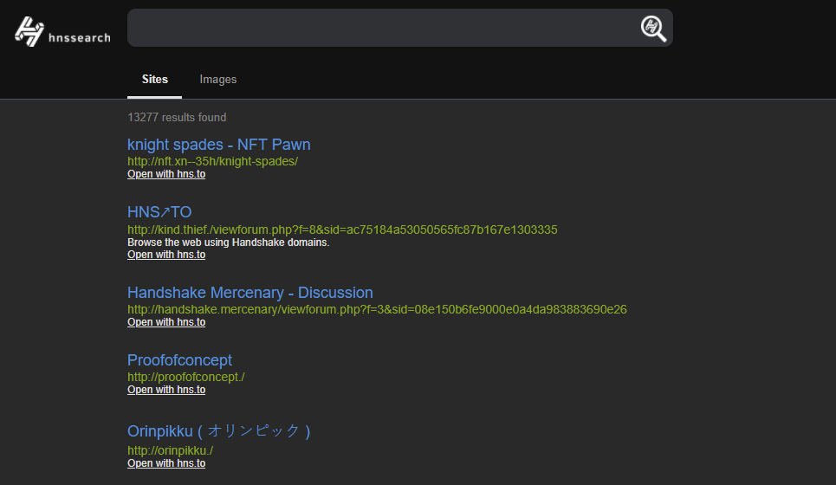The image size is (836, 485).
Task: Focus the search input field
Action: pyautogui.click(x=381, y=29)
